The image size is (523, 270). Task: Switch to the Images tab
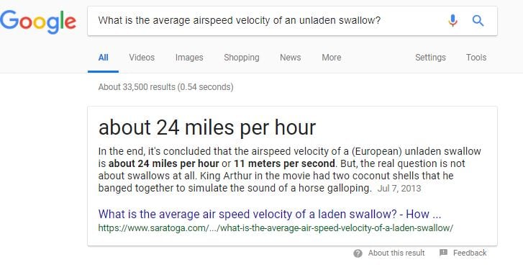coord(189,58)
